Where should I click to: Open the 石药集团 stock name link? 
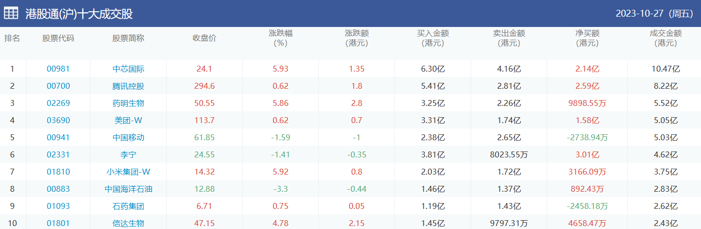coord(128,206)
